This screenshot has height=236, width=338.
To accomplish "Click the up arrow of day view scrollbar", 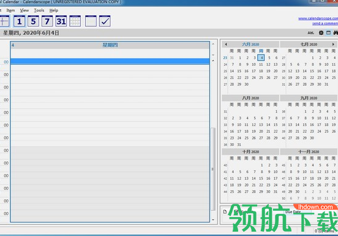I will click(x=213, y=61).
